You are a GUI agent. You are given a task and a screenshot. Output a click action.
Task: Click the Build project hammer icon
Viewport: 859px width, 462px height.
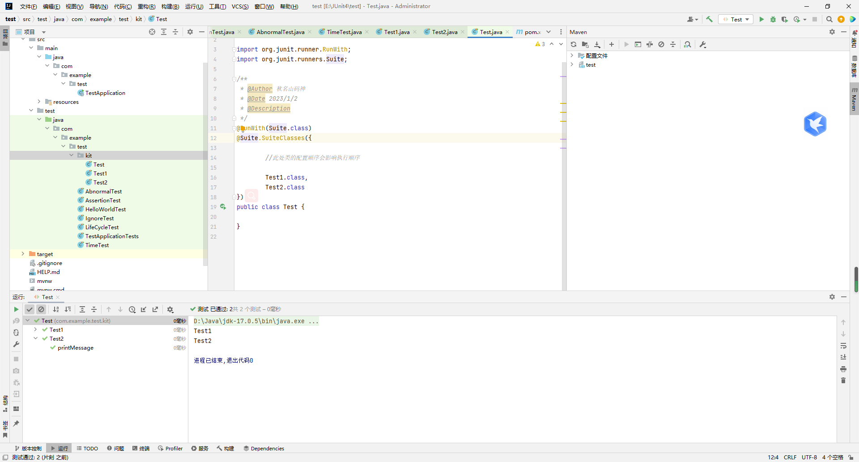click(x=709, y=19)
